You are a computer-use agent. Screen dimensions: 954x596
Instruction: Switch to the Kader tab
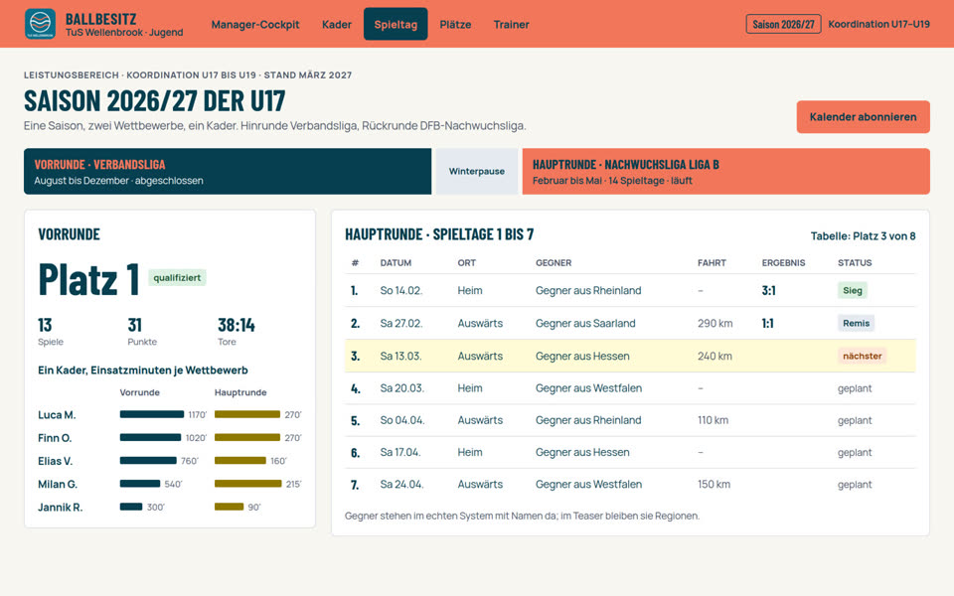click(337, 24)
